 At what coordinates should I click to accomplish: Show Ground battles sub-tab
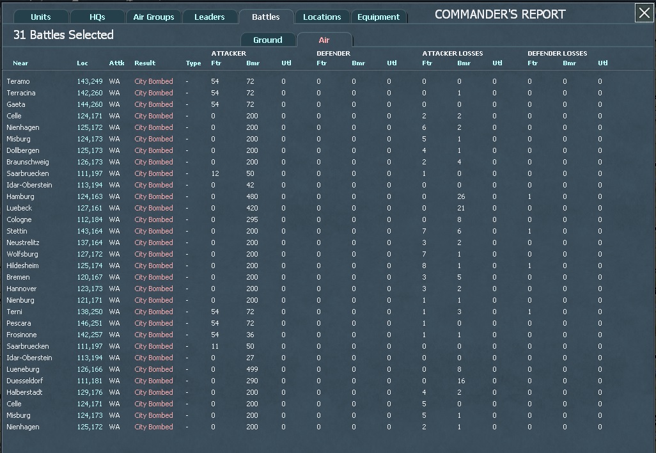268,40
